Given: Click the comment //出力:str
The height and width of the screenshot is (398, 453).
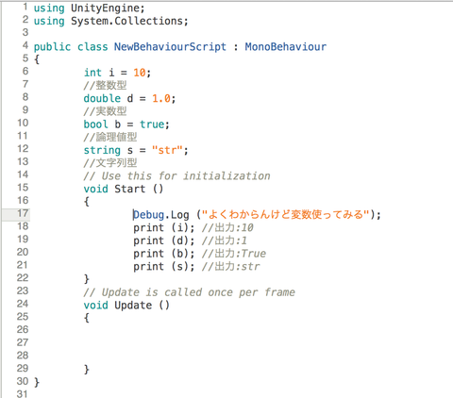Looking at the screenshot, I should click(x=230, y=266).
